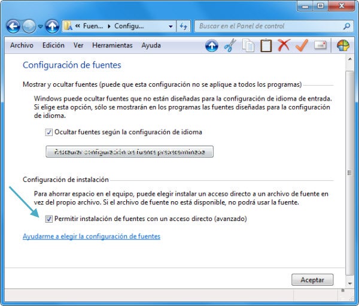359x306 pixels.
Task: Click the orange checkmark icon
Action: (302, 46)
